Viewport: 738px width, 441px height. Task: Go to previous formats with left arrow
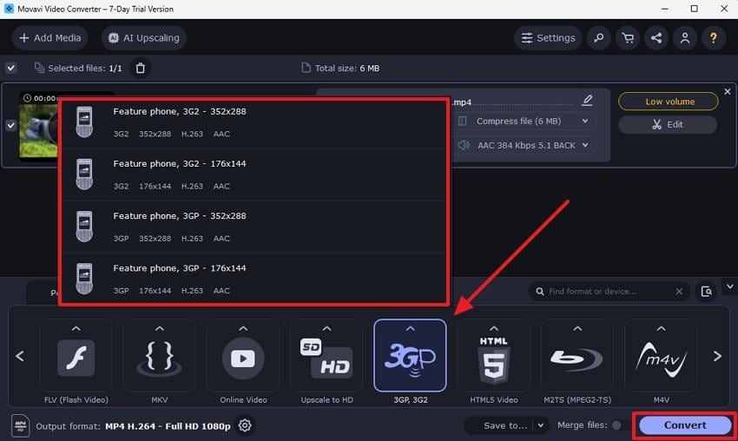(20, 356)
